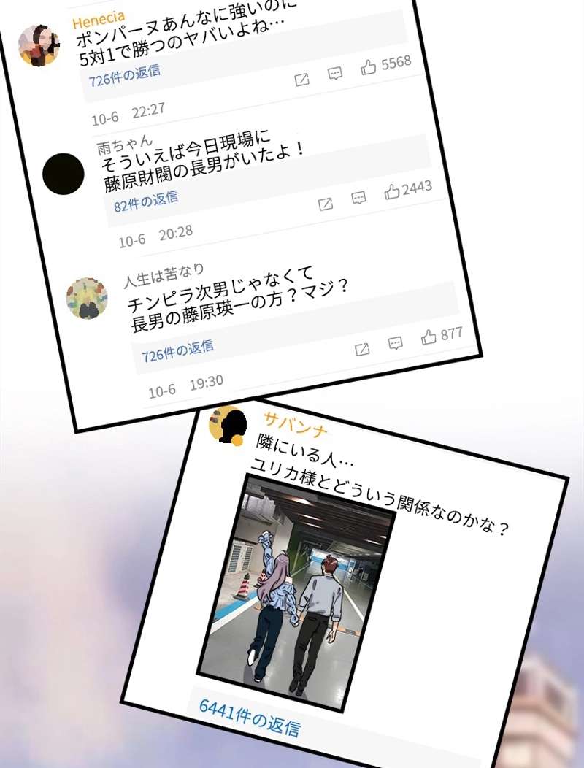Screen dimensions: 584x768
Task: Open サバンナ's username link
Action: 295,424
